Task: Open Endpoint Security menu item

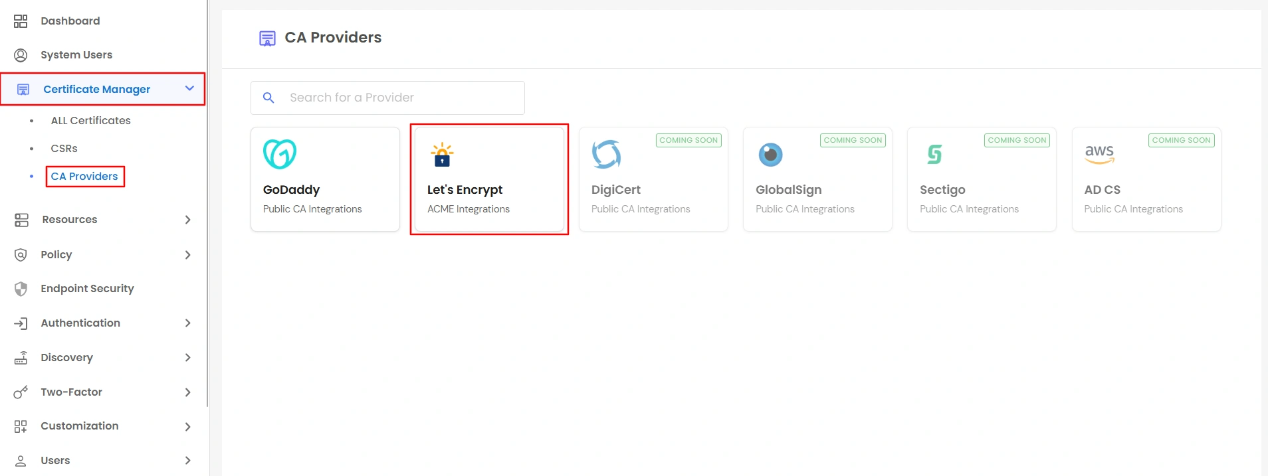Action: [87, 289]
